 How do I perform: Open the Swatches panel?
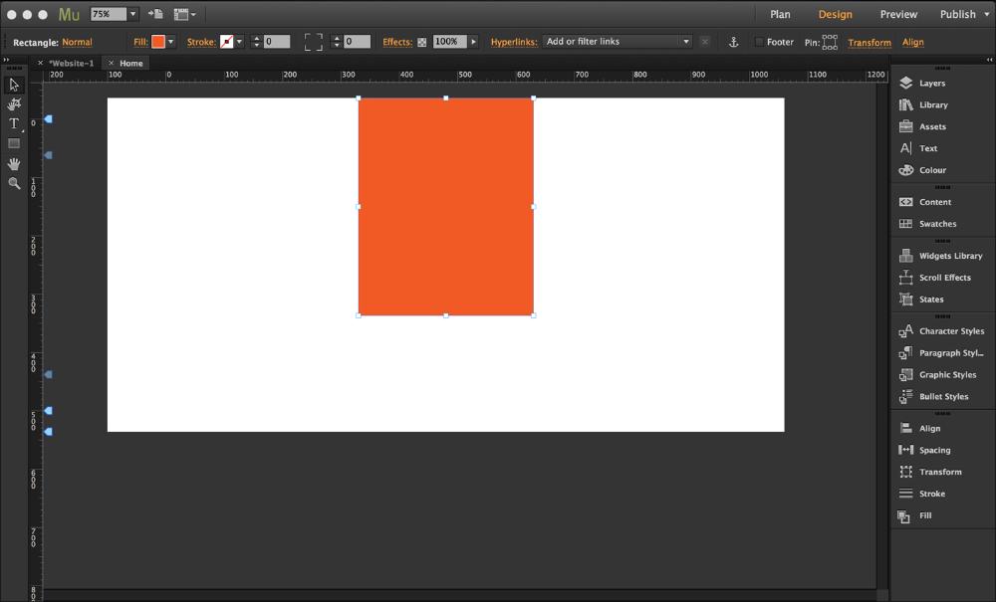tap(937, 224)
